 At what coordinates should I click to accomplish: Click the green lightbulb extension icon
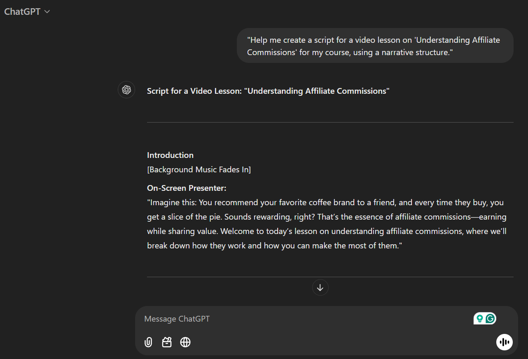point(479,318)
